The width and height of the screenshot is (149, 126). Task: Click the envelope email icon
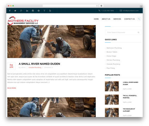[x=121, y=10]
